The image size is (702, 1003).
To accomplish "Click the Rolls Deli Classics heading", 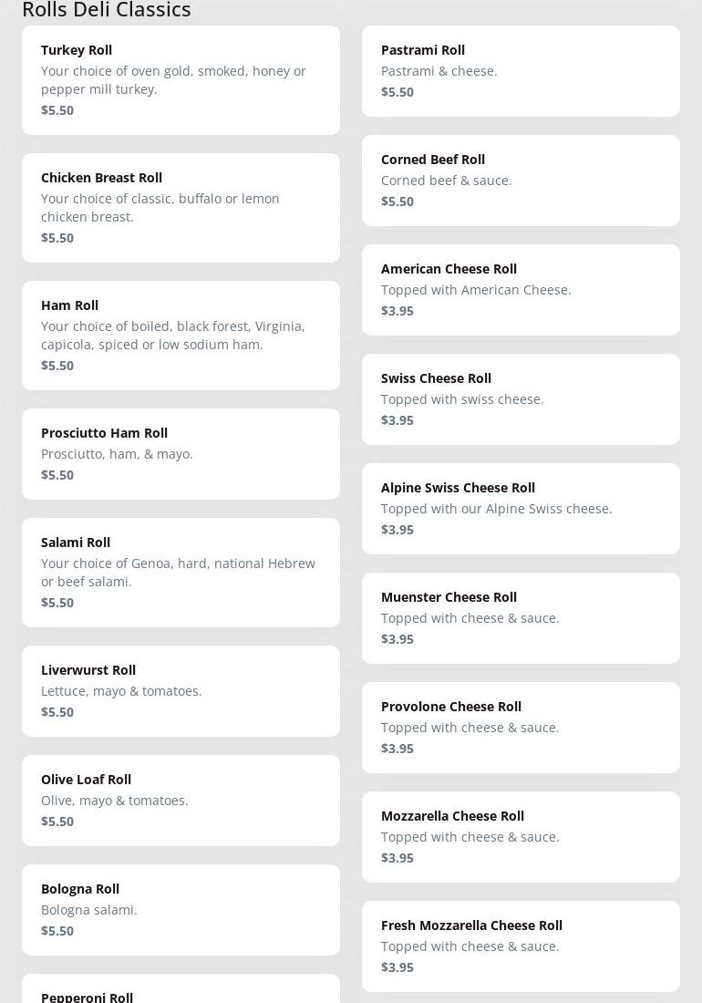I will (107, 10).
